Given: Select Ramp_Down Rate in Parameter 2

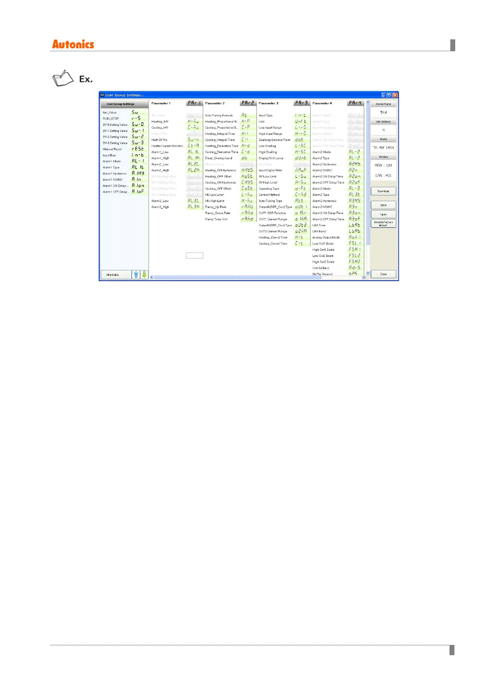Looking at the screenshot, I should pyautogui.click(x=230, y=213).
